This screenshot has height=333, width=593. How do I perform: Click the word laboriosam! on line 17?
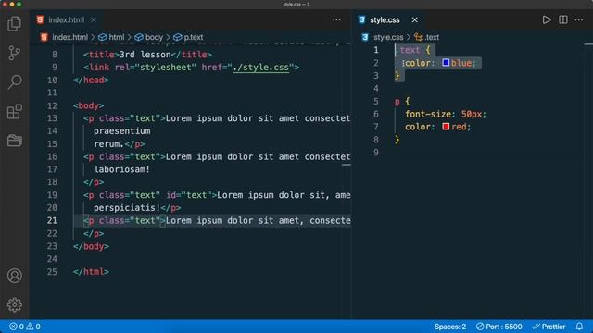[121, 169]
